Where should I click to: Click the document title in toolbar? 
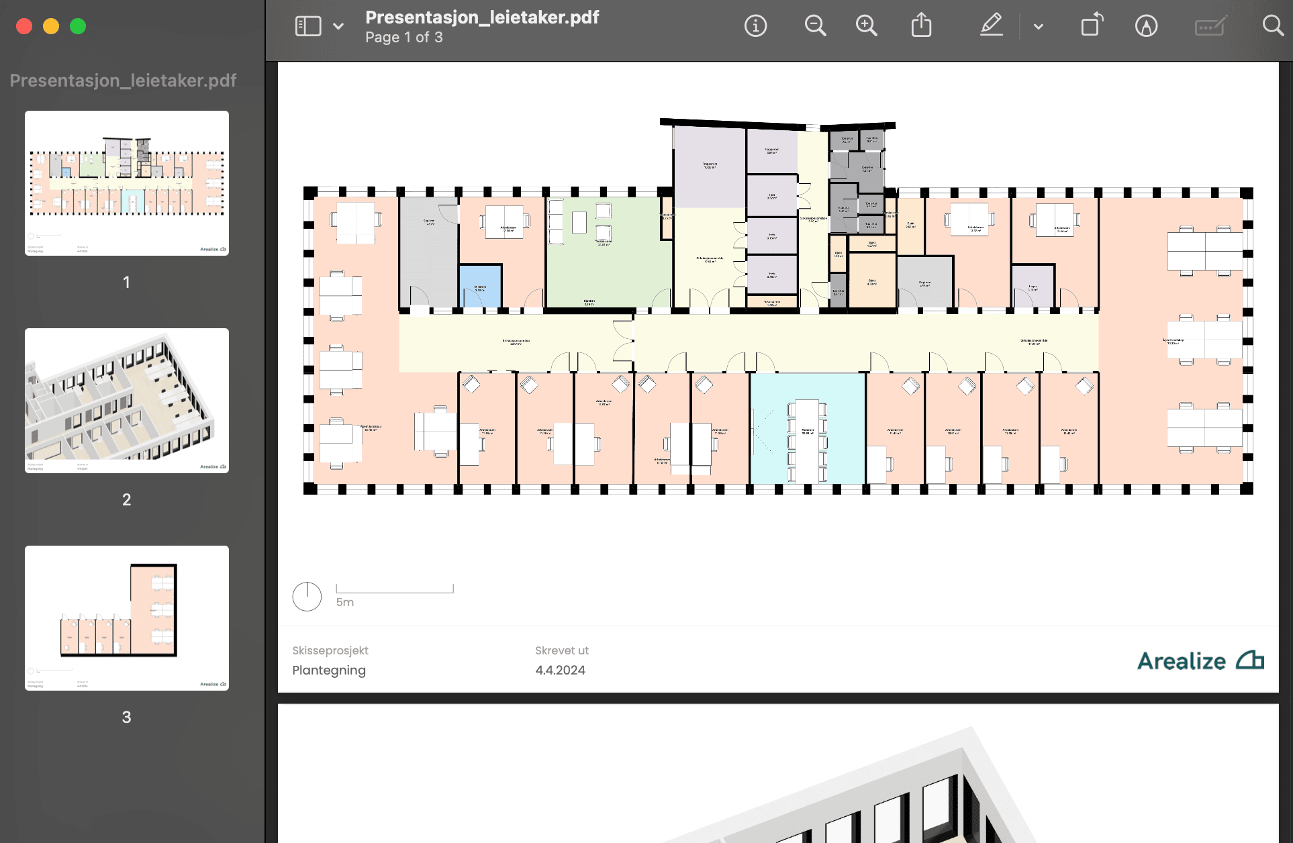[481, 17]
